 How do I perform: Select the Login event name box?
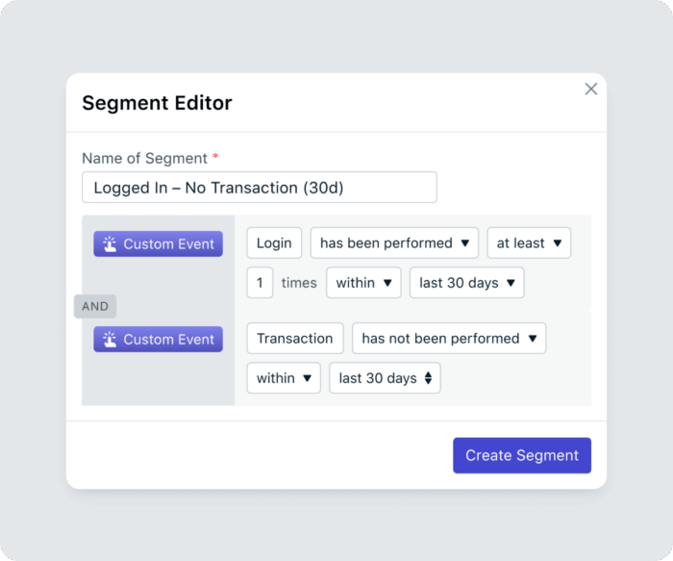click(274, 243)
